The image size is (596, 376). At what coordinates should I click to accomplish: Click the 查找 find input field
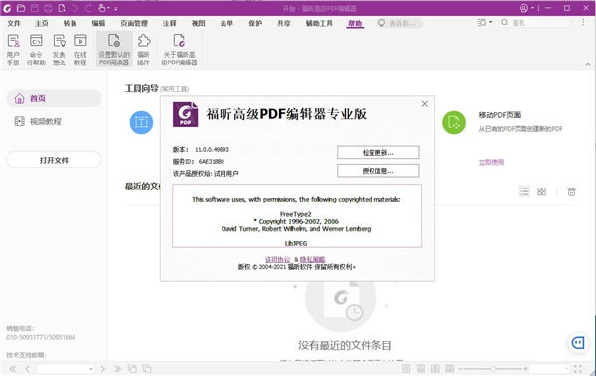[535, 23]
